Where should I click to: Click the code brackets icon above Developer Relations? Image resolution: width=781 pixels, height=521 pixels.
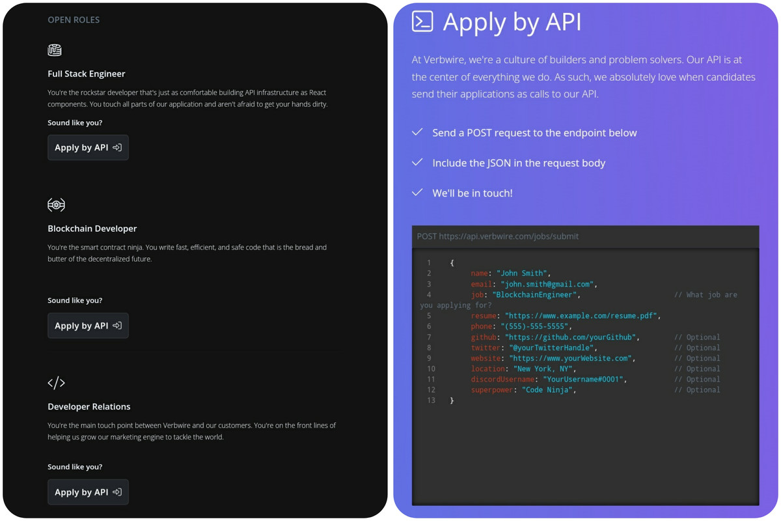[57, 383]
